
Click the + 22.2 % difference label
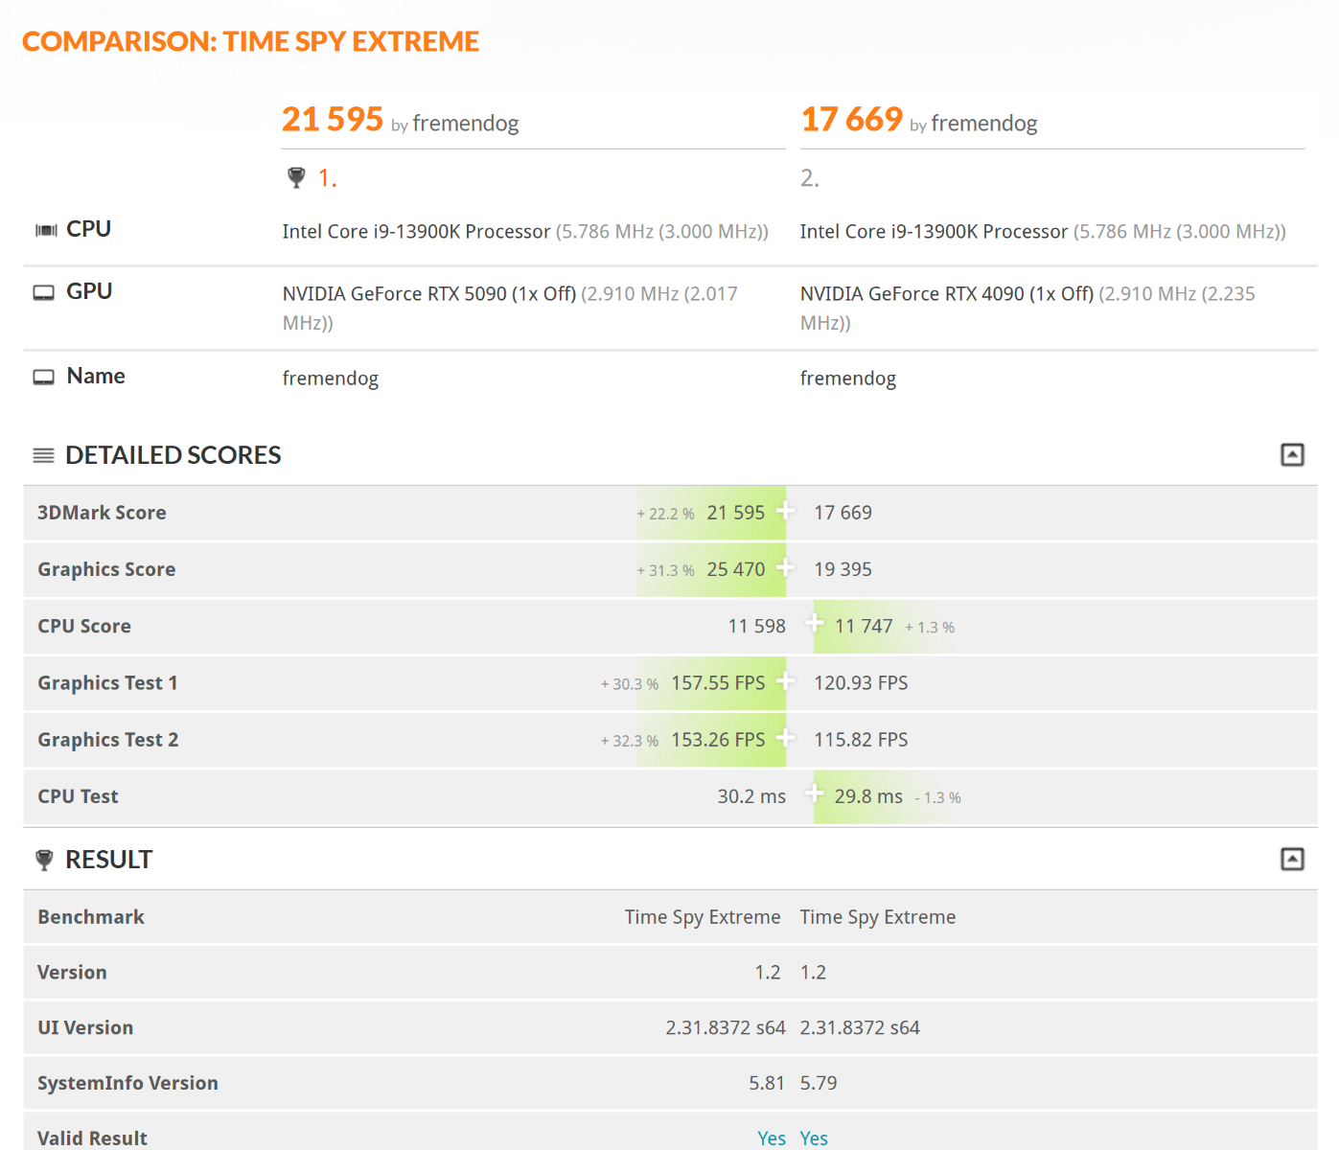coord(666,514)
